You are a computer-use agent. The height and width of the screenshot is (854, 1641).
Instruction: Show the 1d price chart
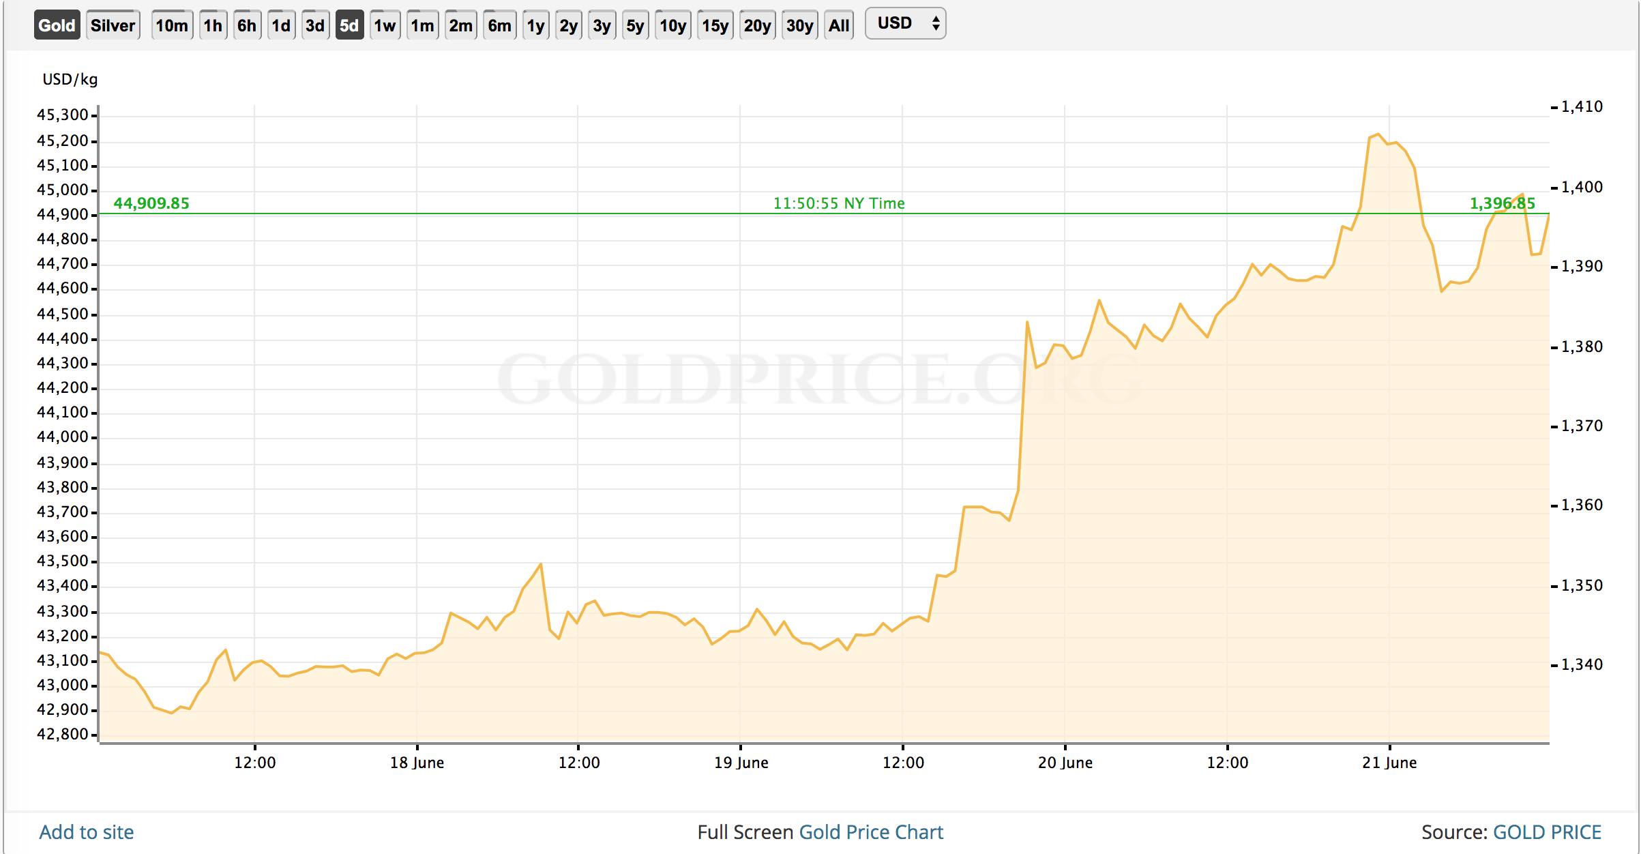(281, 25)
